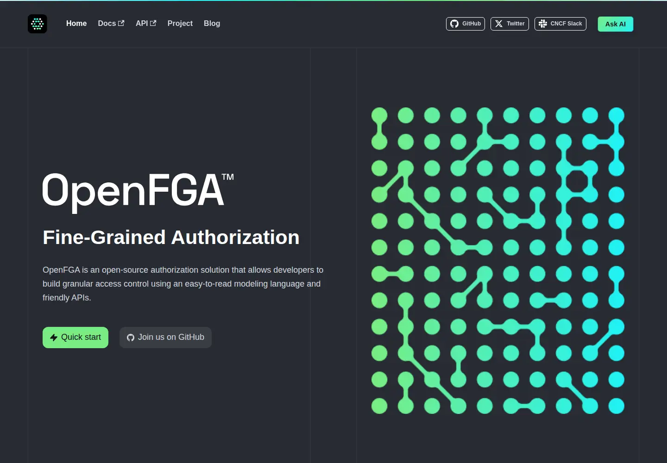Click the GitHub button in navbar
This screenshot has width=667, height=463.
tap(466, 24)
